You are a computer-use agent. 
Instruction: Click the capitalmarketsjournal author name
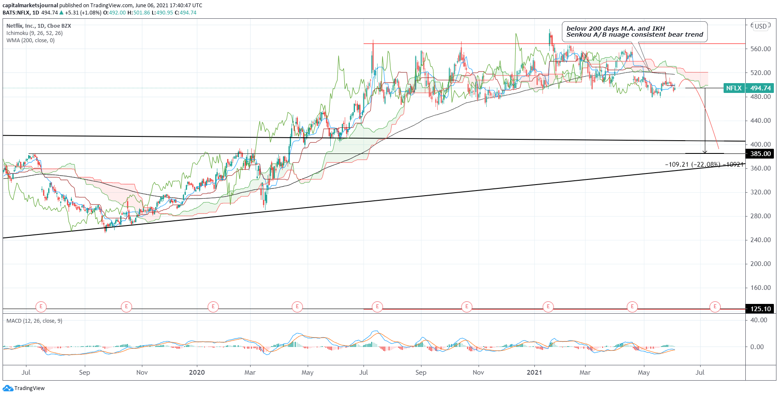[30, 6]
